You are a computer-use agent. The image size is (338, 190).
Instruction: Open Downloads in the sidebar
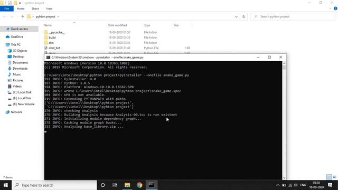coord(20,69)
